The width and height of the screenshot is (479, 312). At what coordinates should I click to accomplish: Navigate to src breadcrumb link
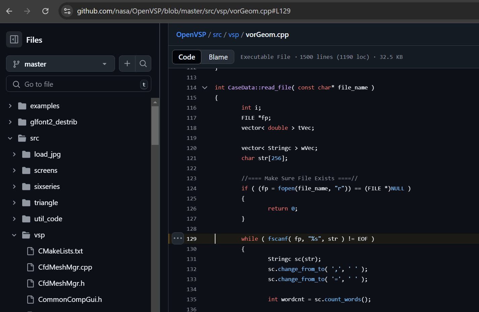click(217, 35)
